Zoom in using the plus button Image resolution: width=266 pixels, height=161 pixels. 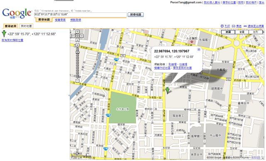pyautogui.click(x=77, y=45)
